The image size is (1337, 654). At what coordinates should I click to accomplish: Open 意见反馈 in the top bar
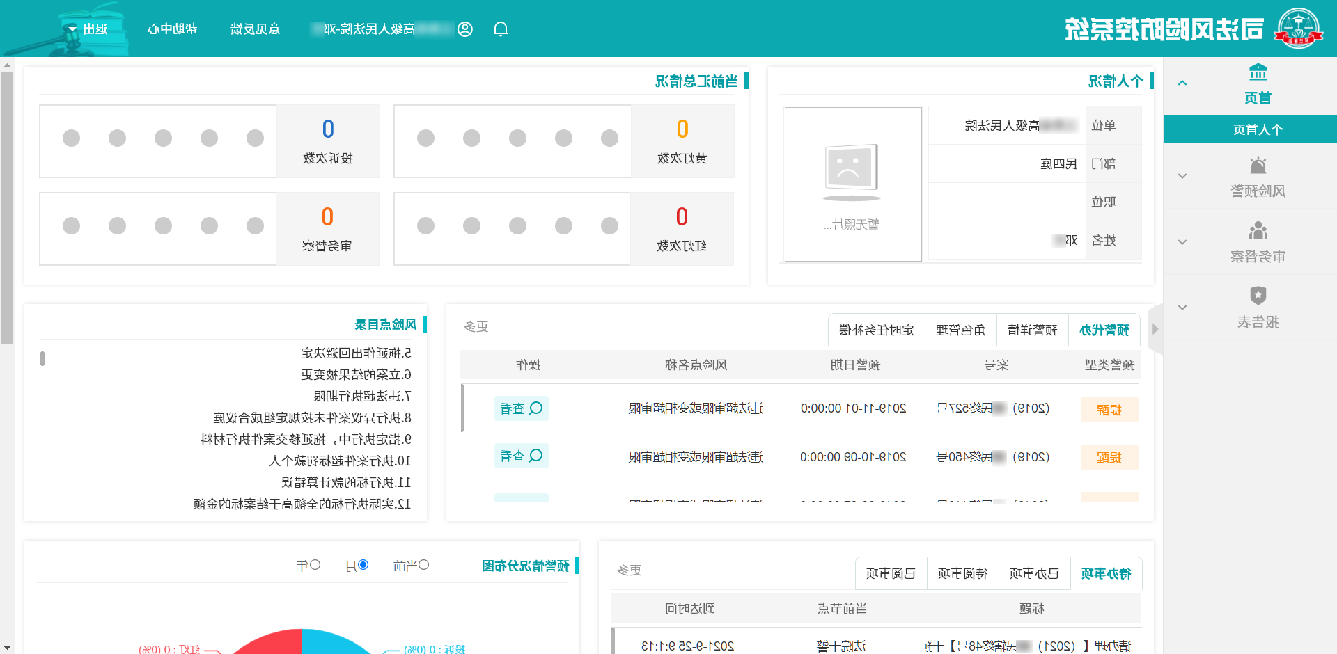click(x=255, y=29)
